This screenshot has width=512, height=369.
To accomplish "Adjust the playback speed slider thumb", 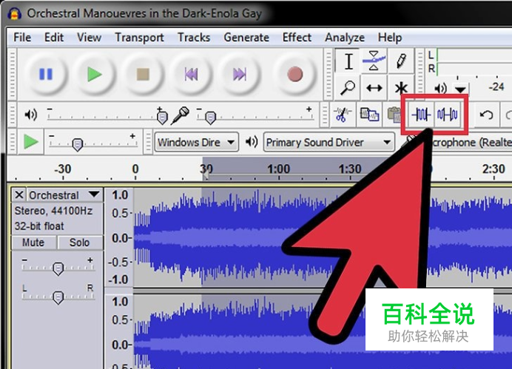I will [x=78, y=144].
